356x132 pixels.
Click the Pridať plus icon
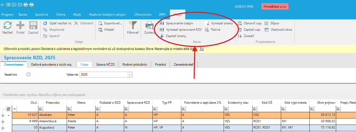coord(20,26)
